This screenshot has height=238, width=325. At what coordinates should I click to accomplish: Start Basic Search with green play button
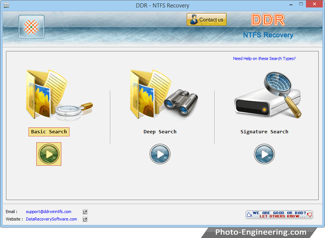coord(49,154)
